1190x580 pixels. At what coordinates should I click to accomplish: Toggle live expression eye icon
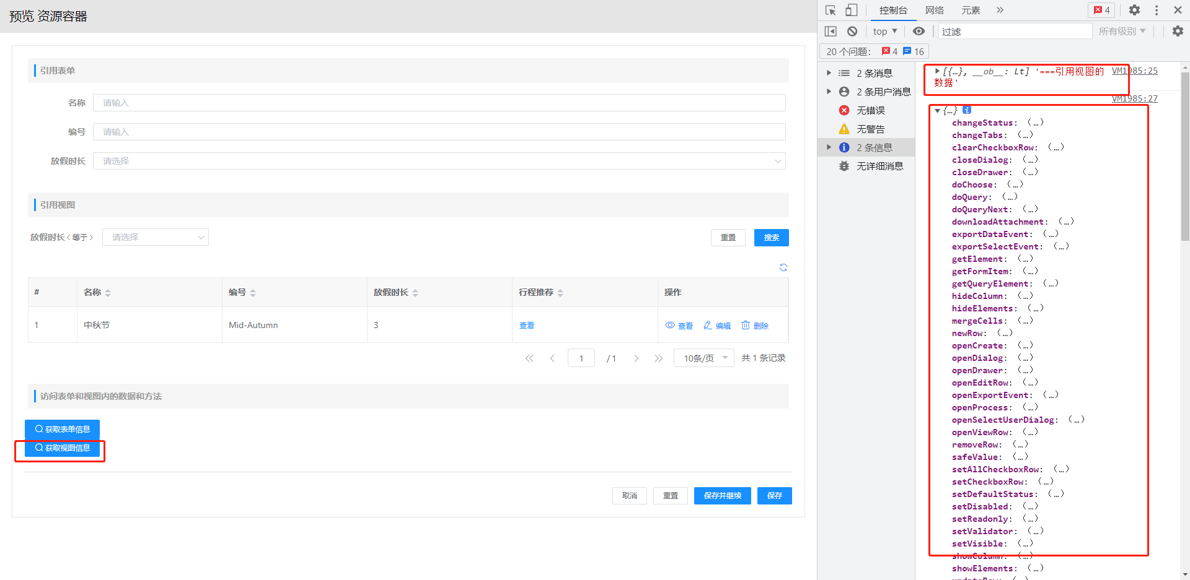click(919, 31)
